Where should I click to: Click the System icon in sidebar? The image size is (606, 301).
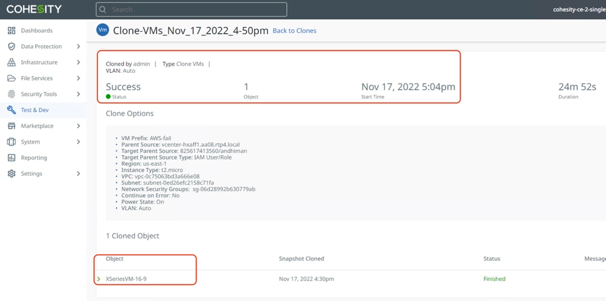pos(12,142)
